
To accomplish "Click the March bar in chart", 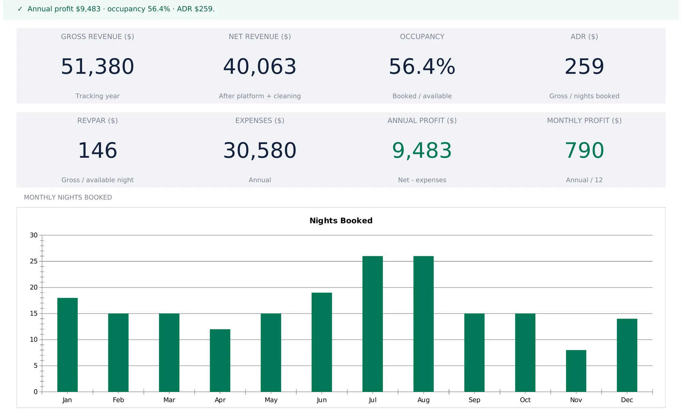I will (x=169, y=353).
